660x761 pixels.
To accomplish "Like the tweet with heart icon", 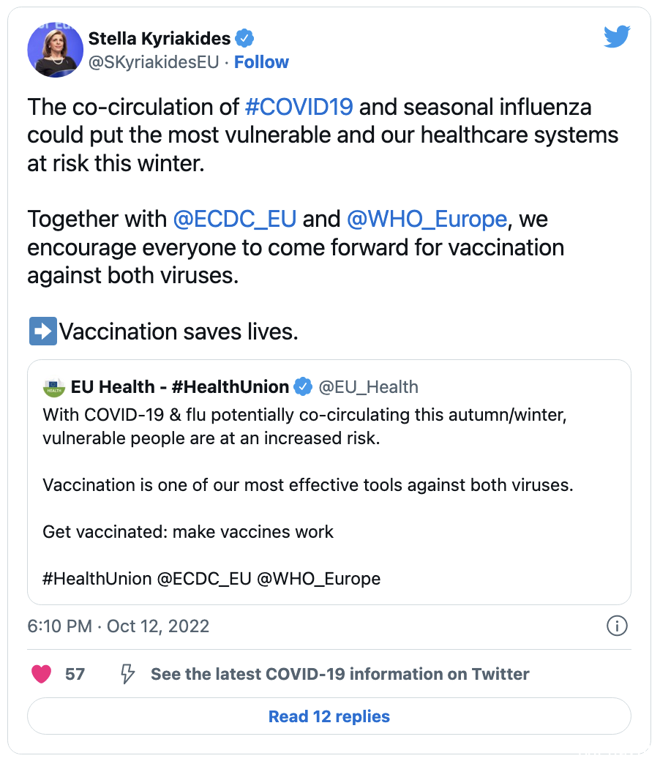I will [42, 674].
